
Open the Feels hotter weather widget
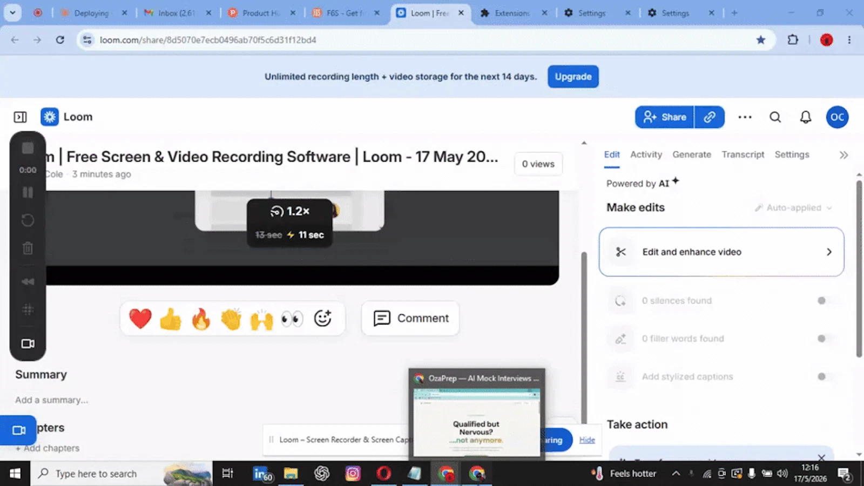(x=624, y=474)
